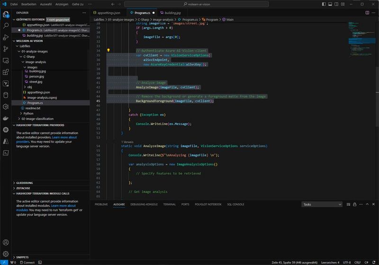Open Source Control view icon
The height and width of the screenshot is (265, 379).
point(6,49)
